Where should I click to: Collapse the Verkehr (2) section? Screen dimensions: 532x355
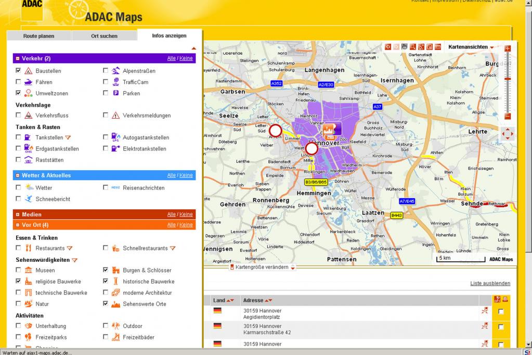coord(18,58)
